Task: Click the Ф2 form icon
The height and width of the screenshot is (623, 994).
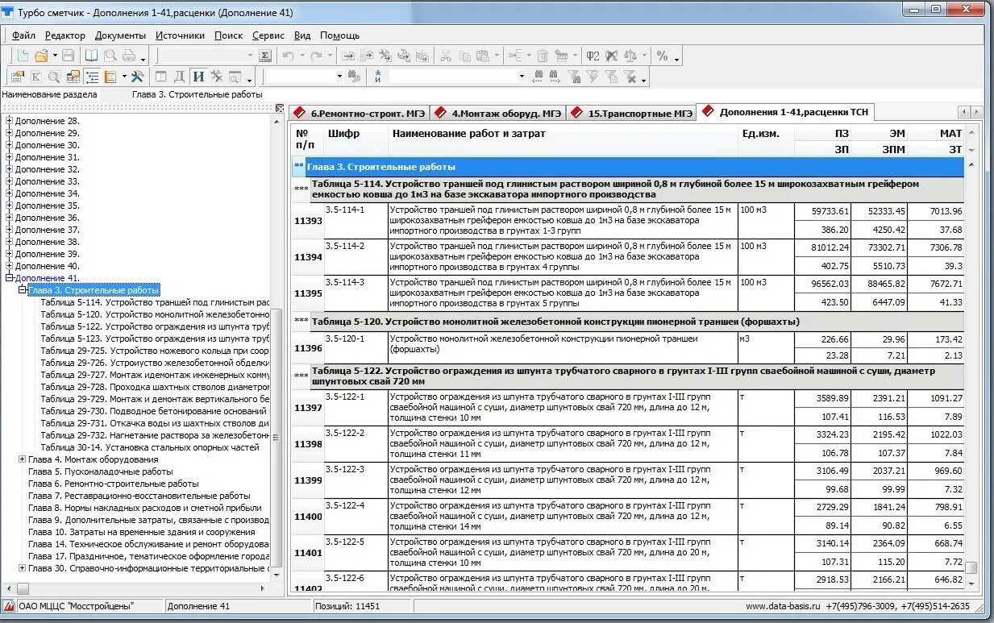Action: click(593, 56)
